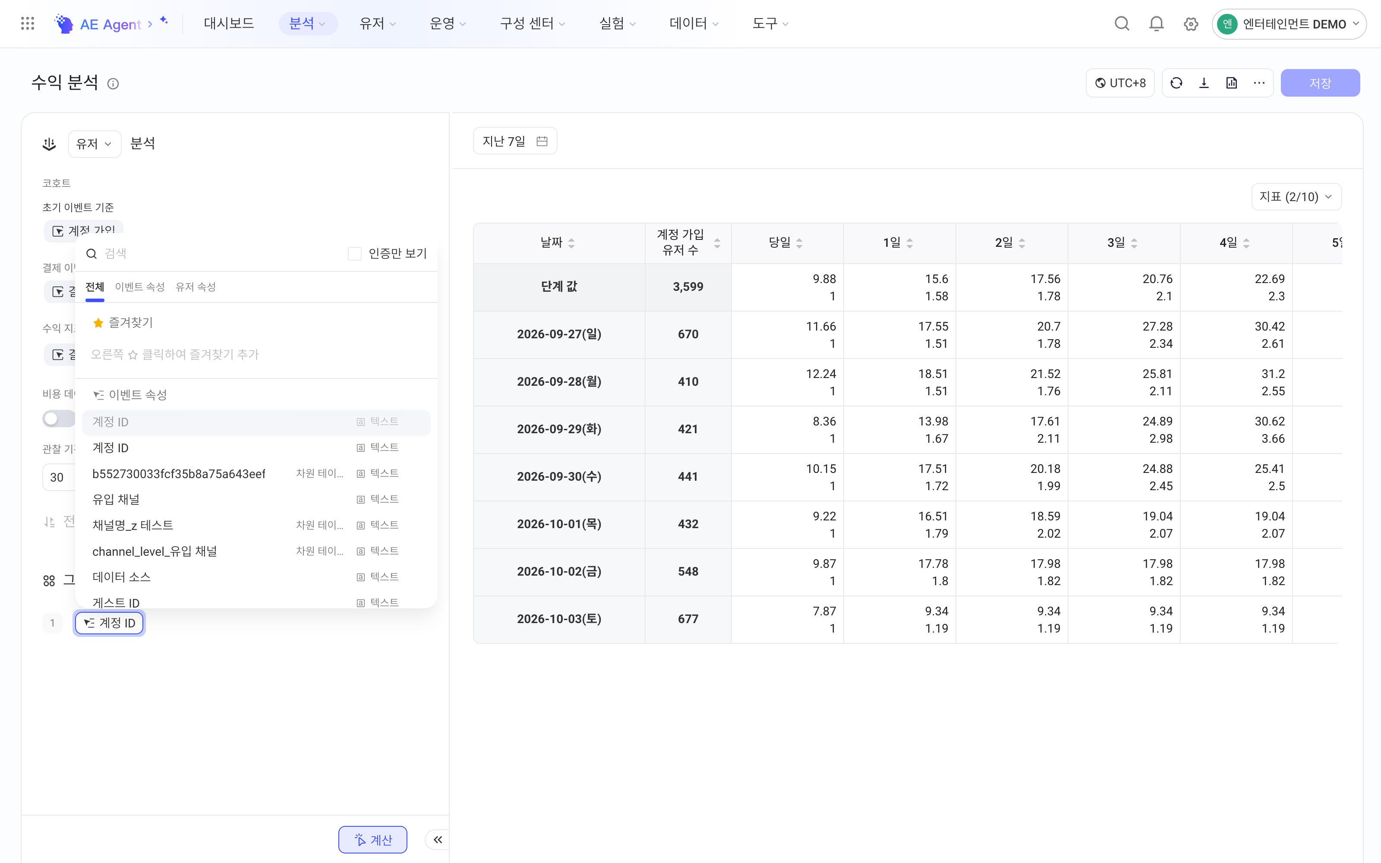
Task: Click the 2026-09-29(화) date cell
Action: point(559,429)
